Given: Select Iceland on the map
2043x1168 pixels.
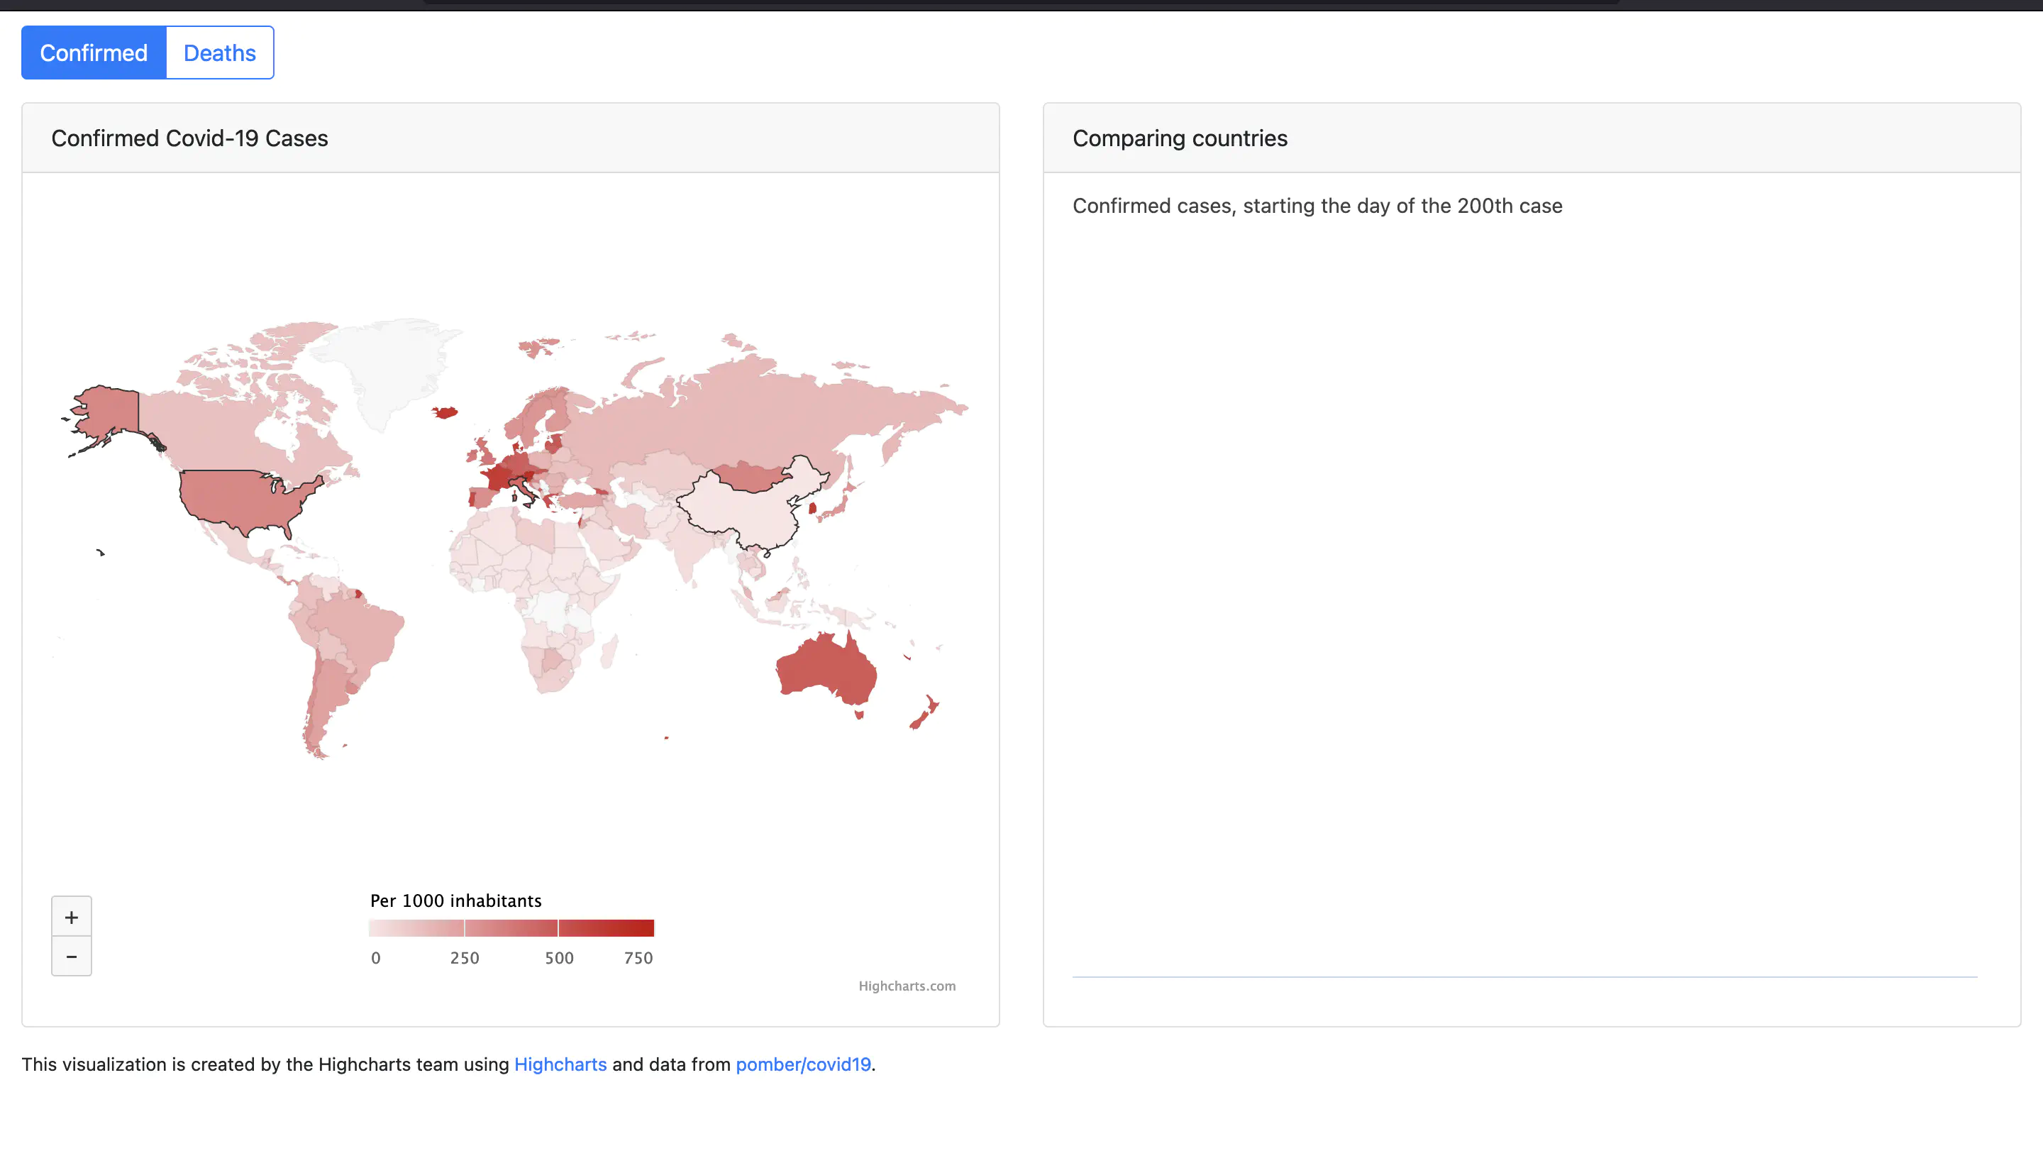Looking at the screenshot, I should pyautogui.click(x=445, y=412).
